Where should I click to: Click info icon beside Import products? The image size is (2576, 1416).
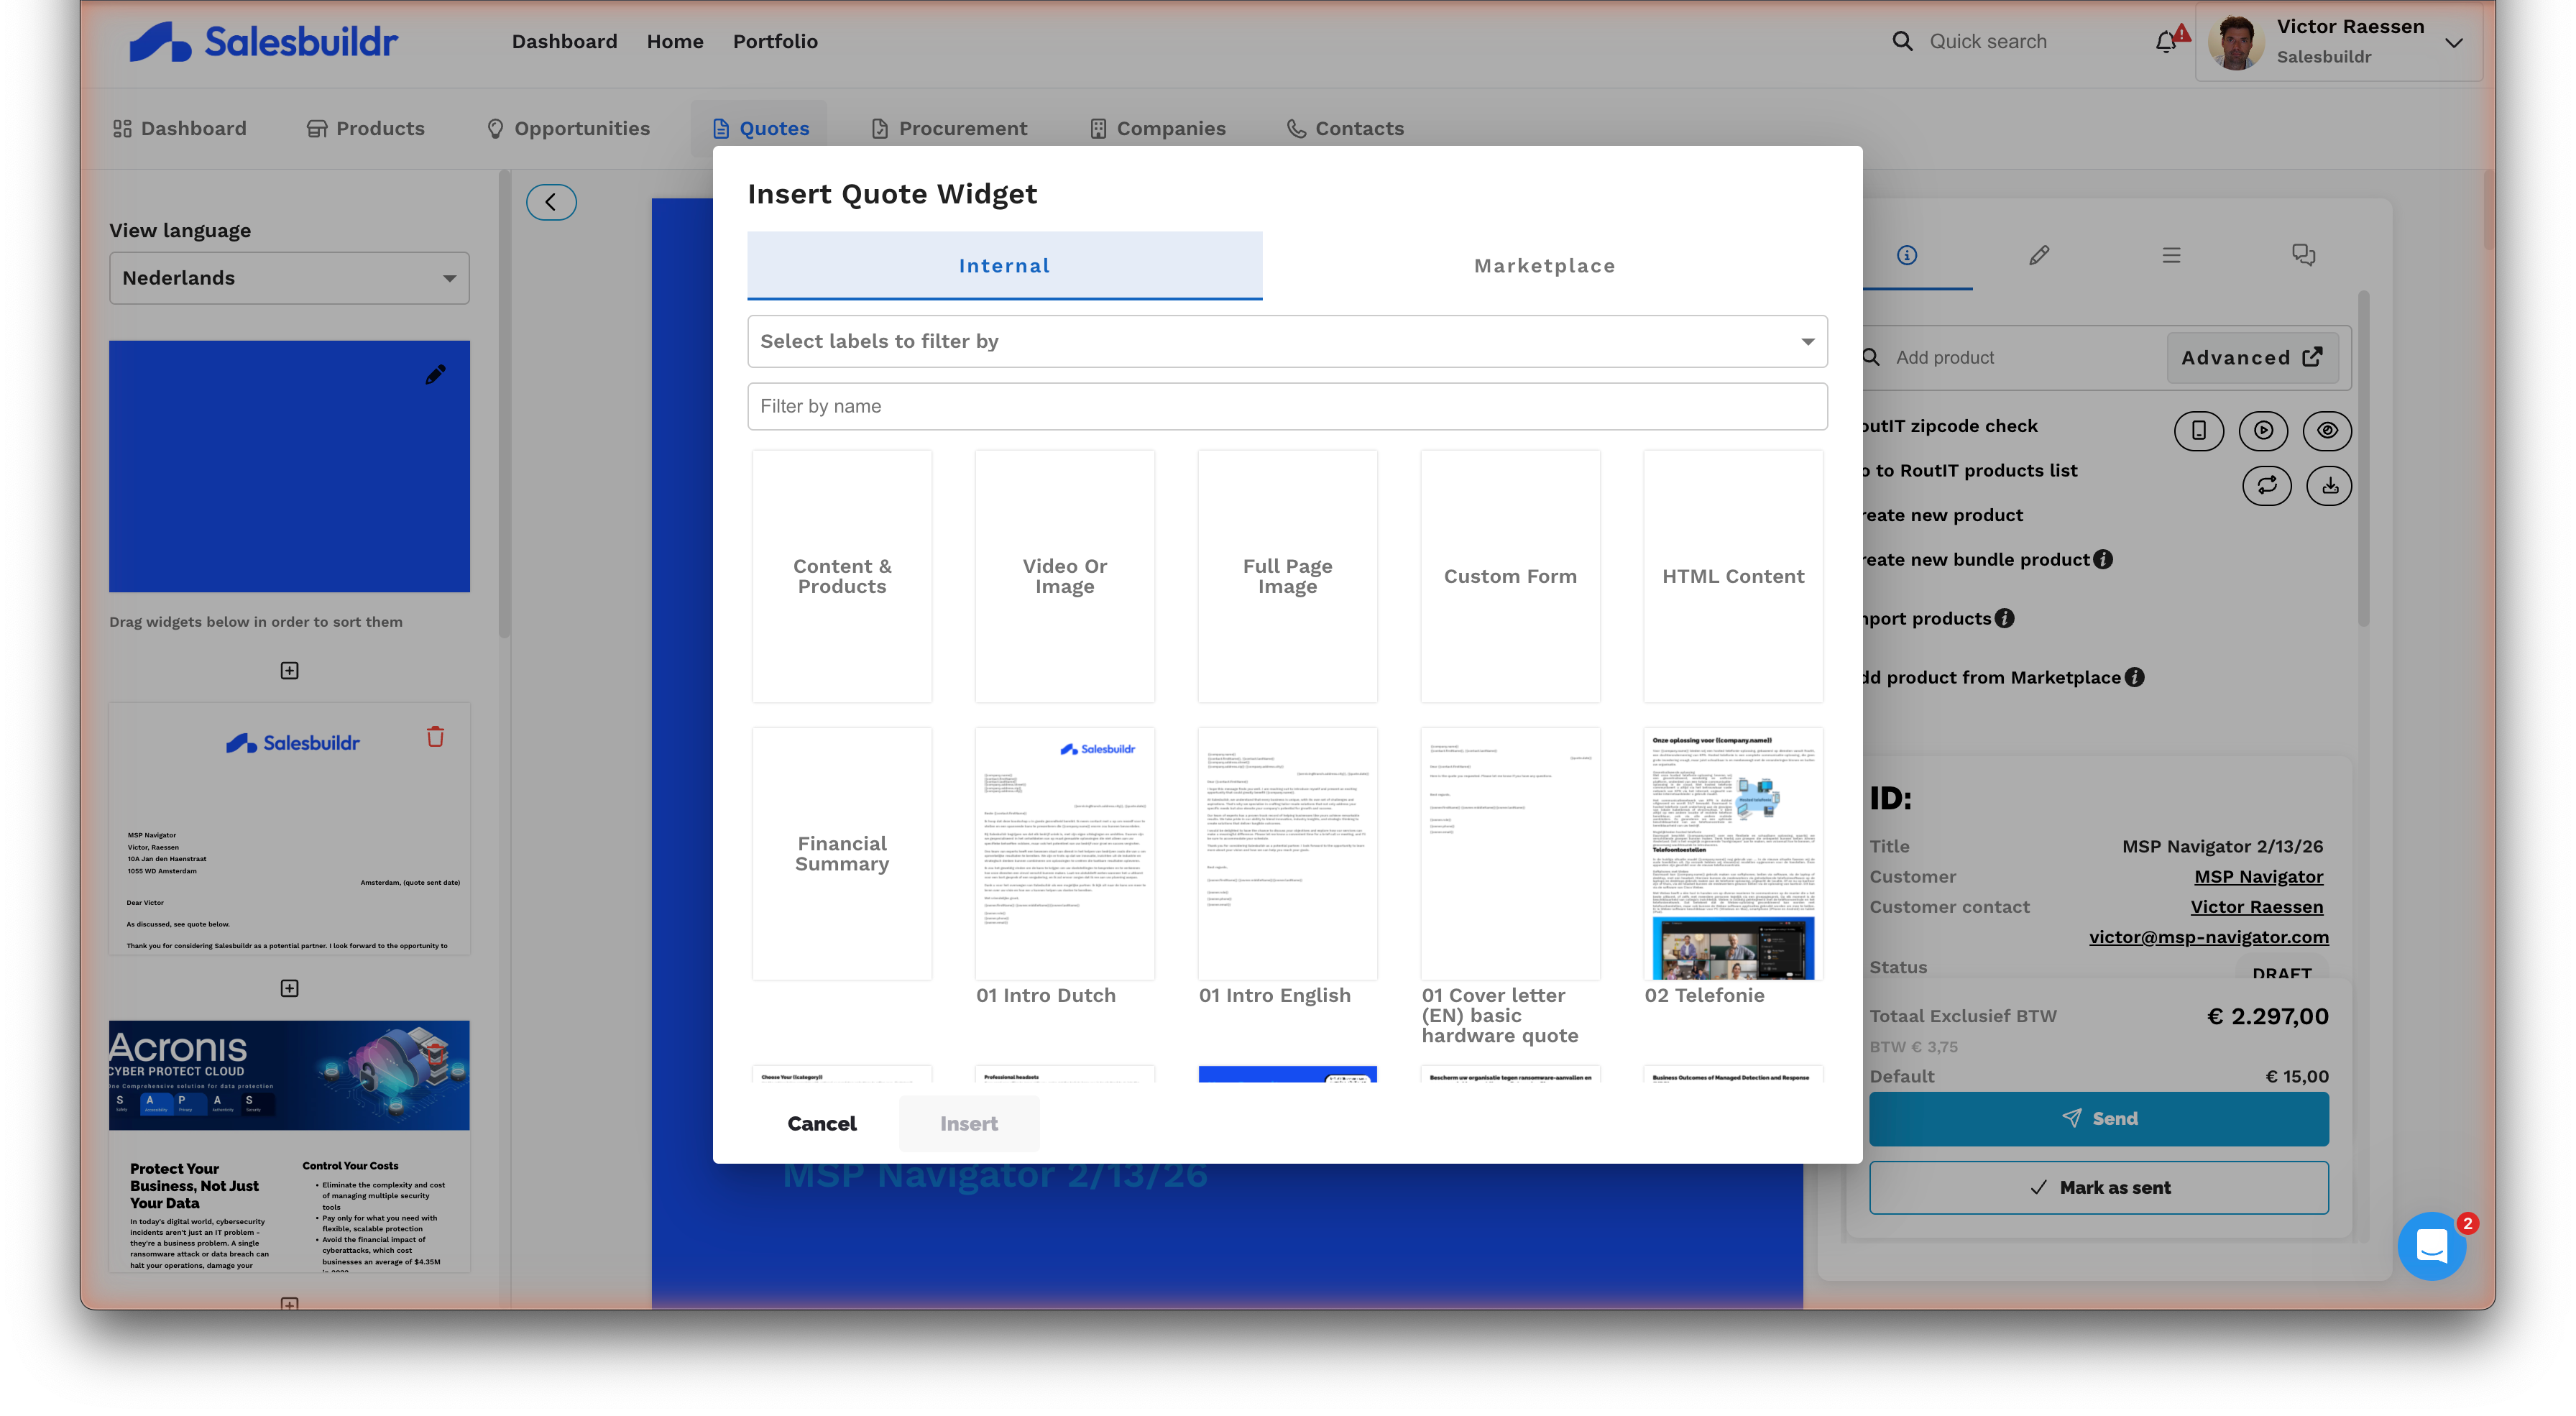tap(2004, 618)
